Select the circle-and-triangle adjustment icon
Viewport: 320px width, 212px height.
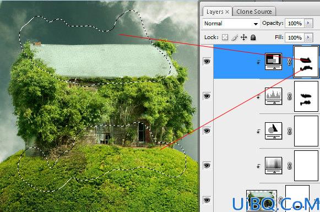pyautogui.click(x=274, y=131)
